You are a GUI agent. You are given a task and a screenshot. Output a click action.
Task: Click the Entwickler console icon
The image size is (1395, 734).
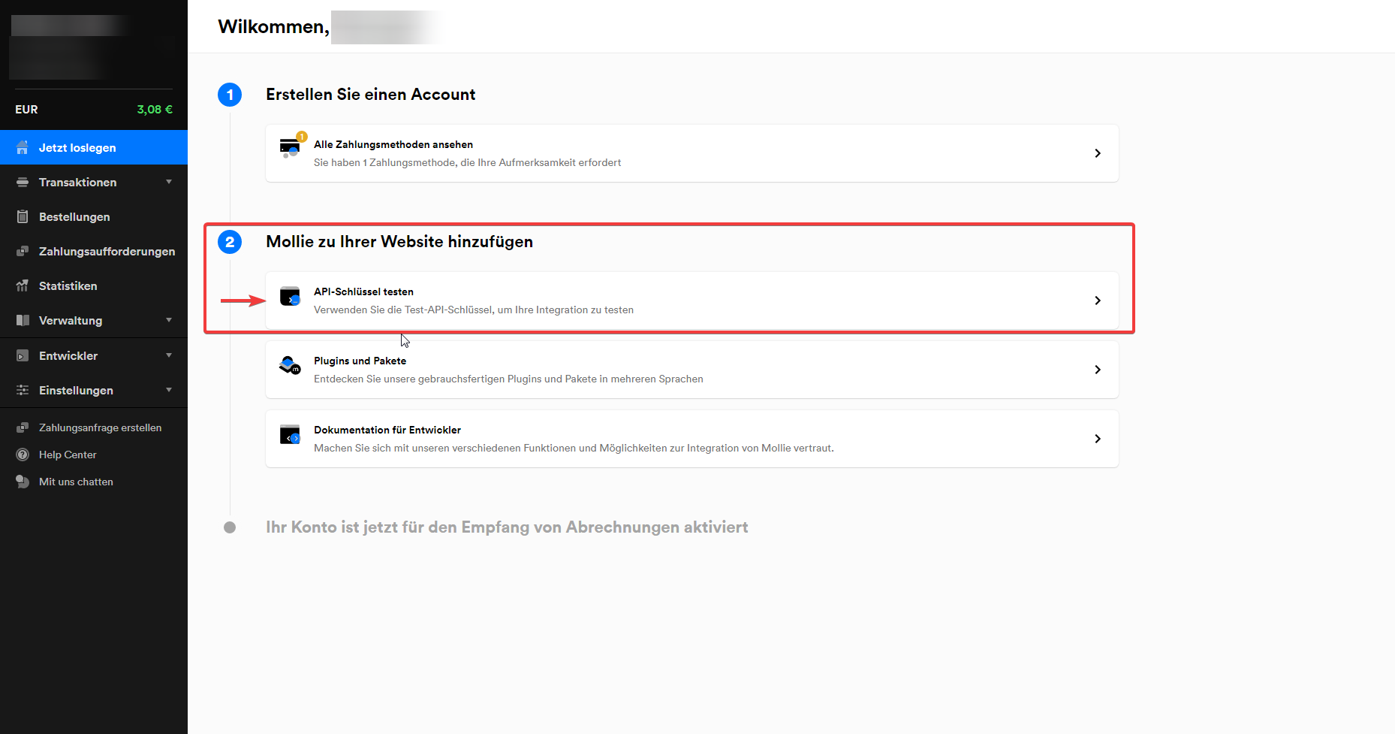click(x=23, y=355)
